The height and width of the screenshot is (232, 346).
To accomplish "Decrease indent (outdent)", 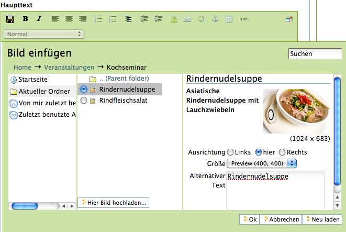I will (144, 19).
